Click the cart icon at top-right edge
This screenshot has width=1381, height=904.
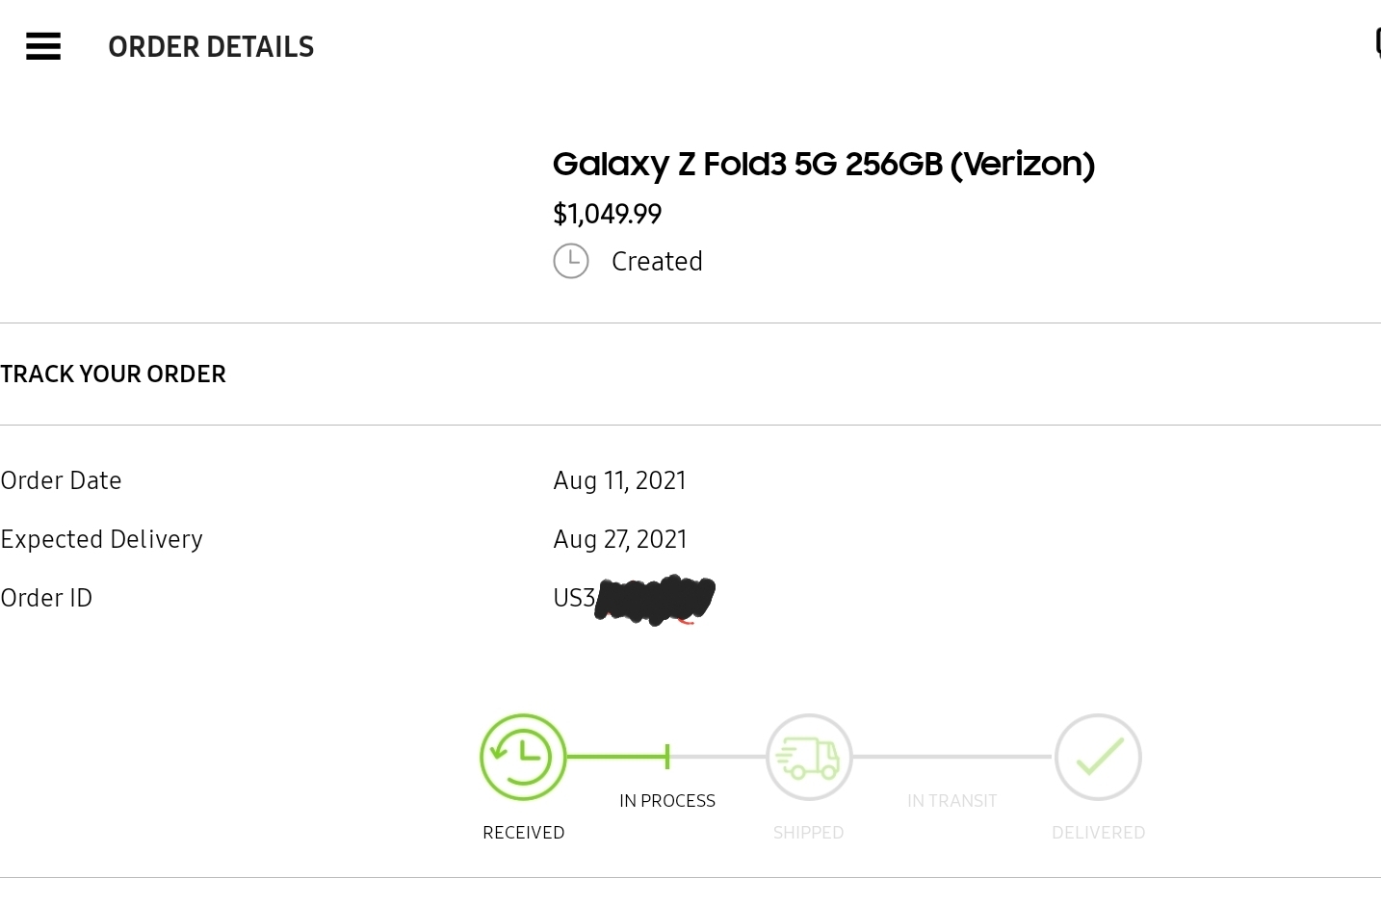[1377, 44]
